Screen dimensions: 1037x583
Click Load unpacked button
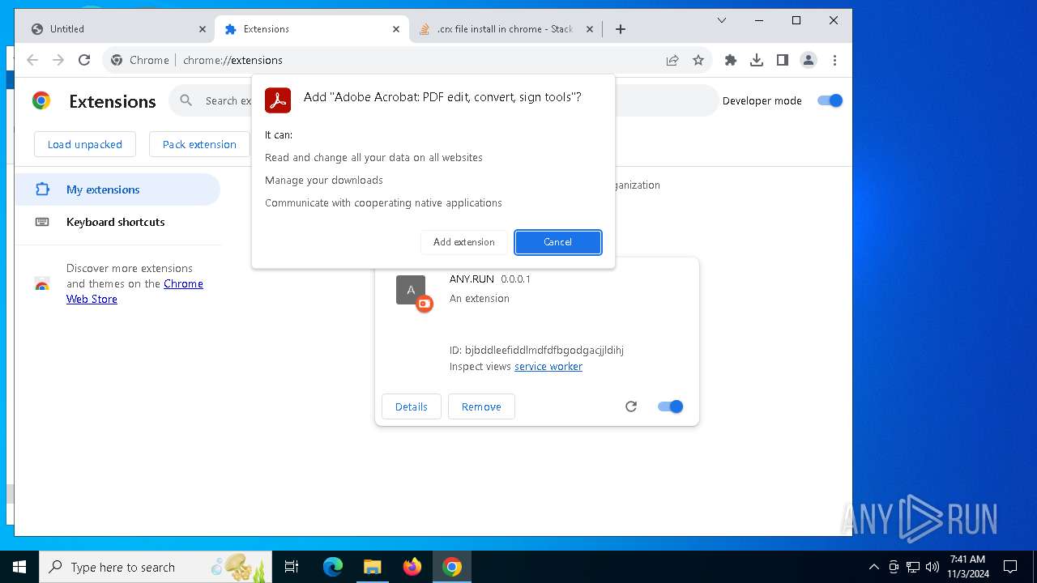(x=85, y=144)
